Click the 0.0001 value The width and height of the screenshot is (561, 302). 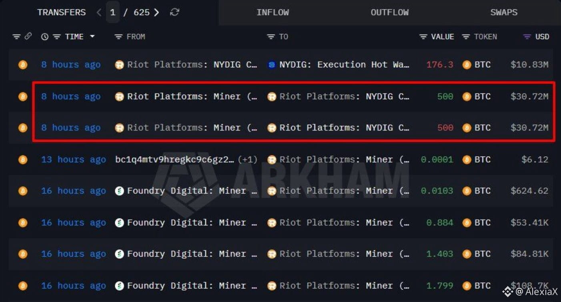(437, 159)
